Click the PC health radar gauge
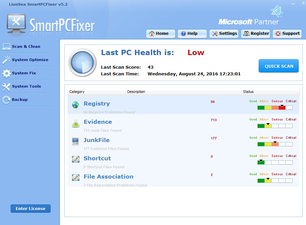The width and height of the screenshot is (306, 225). pyautogui.click(x=82, y=62)
